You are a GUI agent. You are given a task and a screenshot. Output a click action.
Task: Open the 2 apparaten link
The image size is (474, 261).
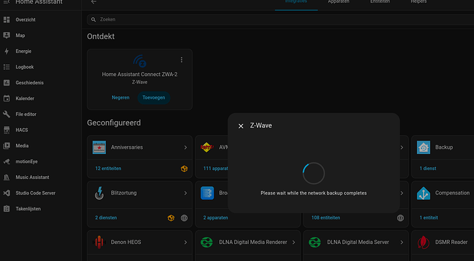pyautogui.click(x=216, y=218)
